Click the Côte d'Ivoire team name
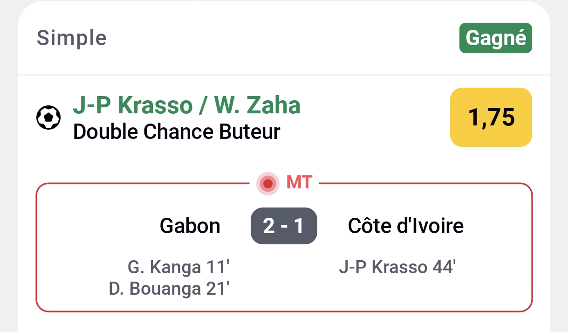 coord(406,226)
